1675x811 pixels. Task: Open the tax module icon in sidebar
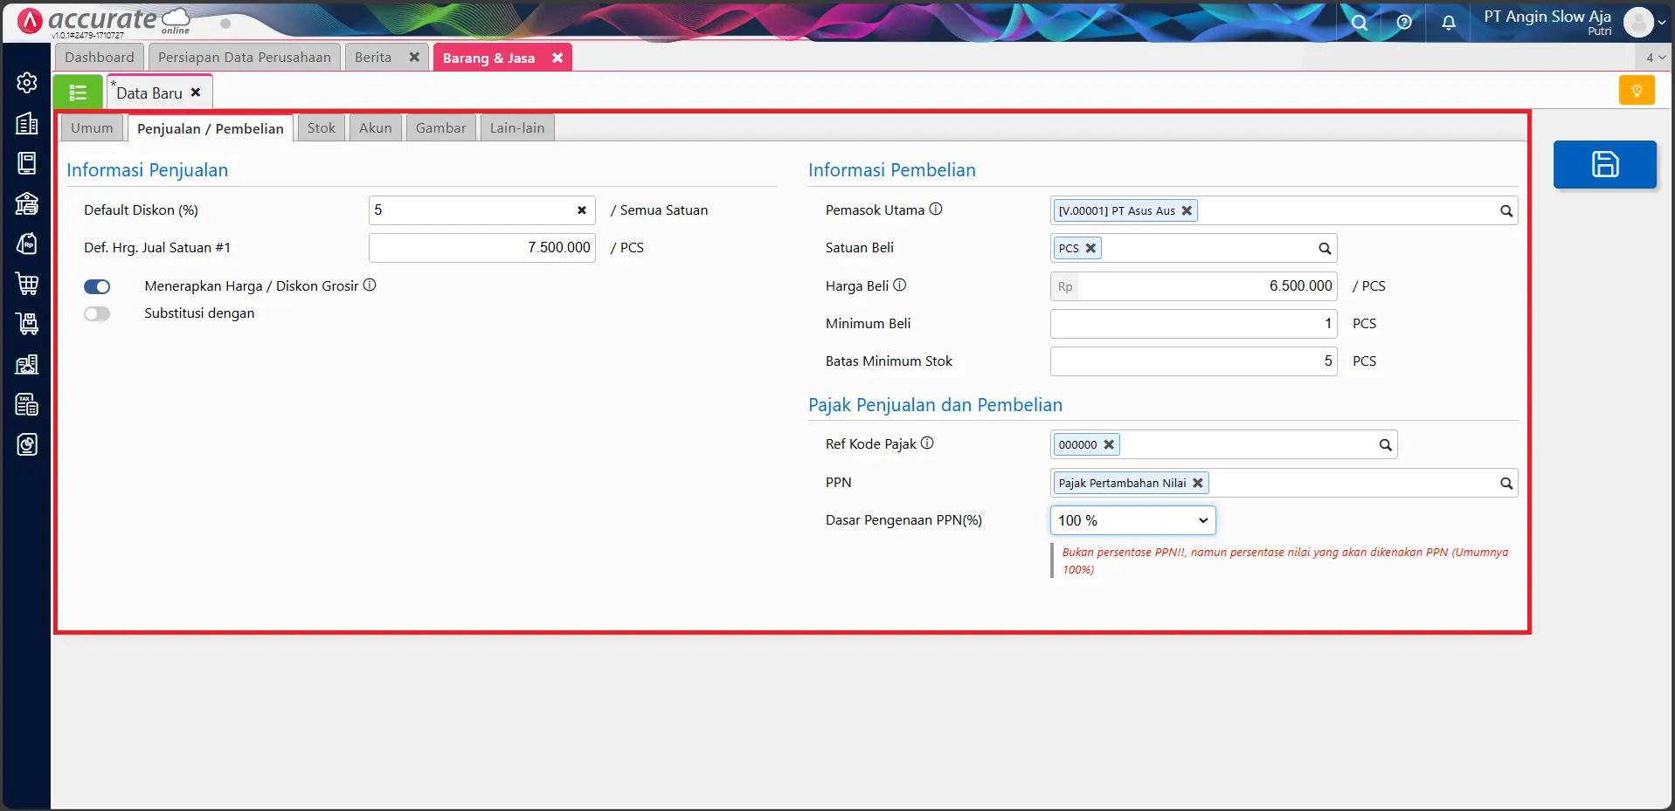(27, 404)
